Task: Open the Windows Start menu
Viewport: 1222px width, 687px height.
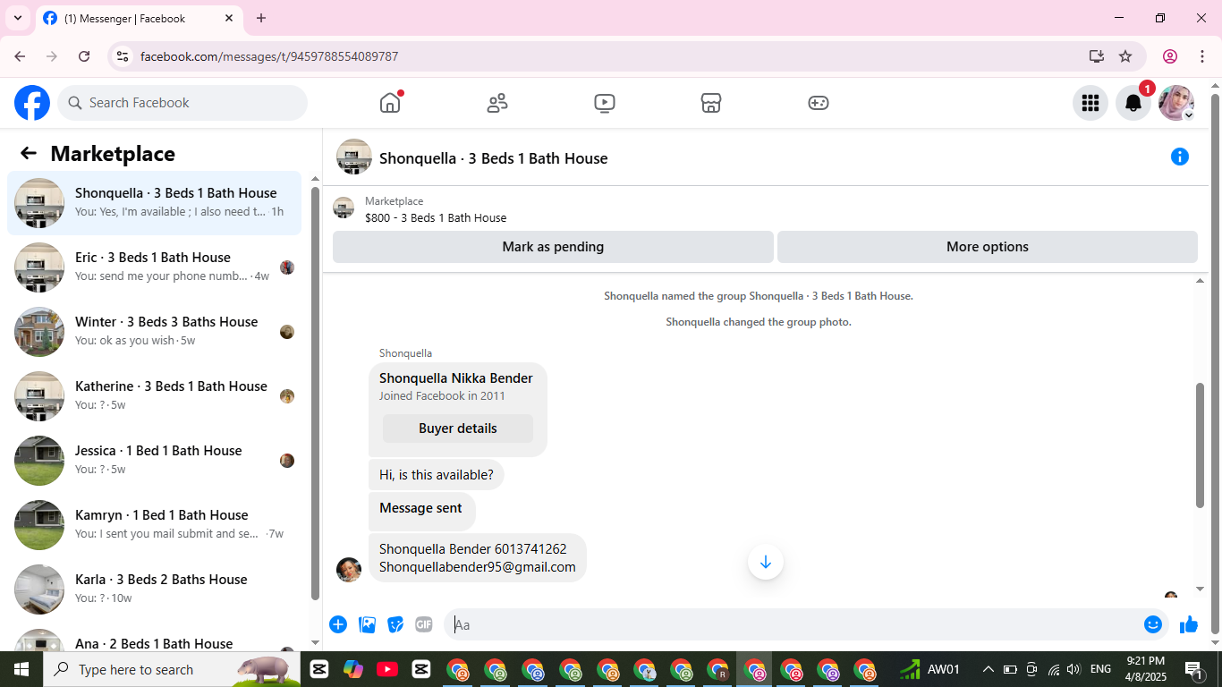Action: click(x=21, y=669)
